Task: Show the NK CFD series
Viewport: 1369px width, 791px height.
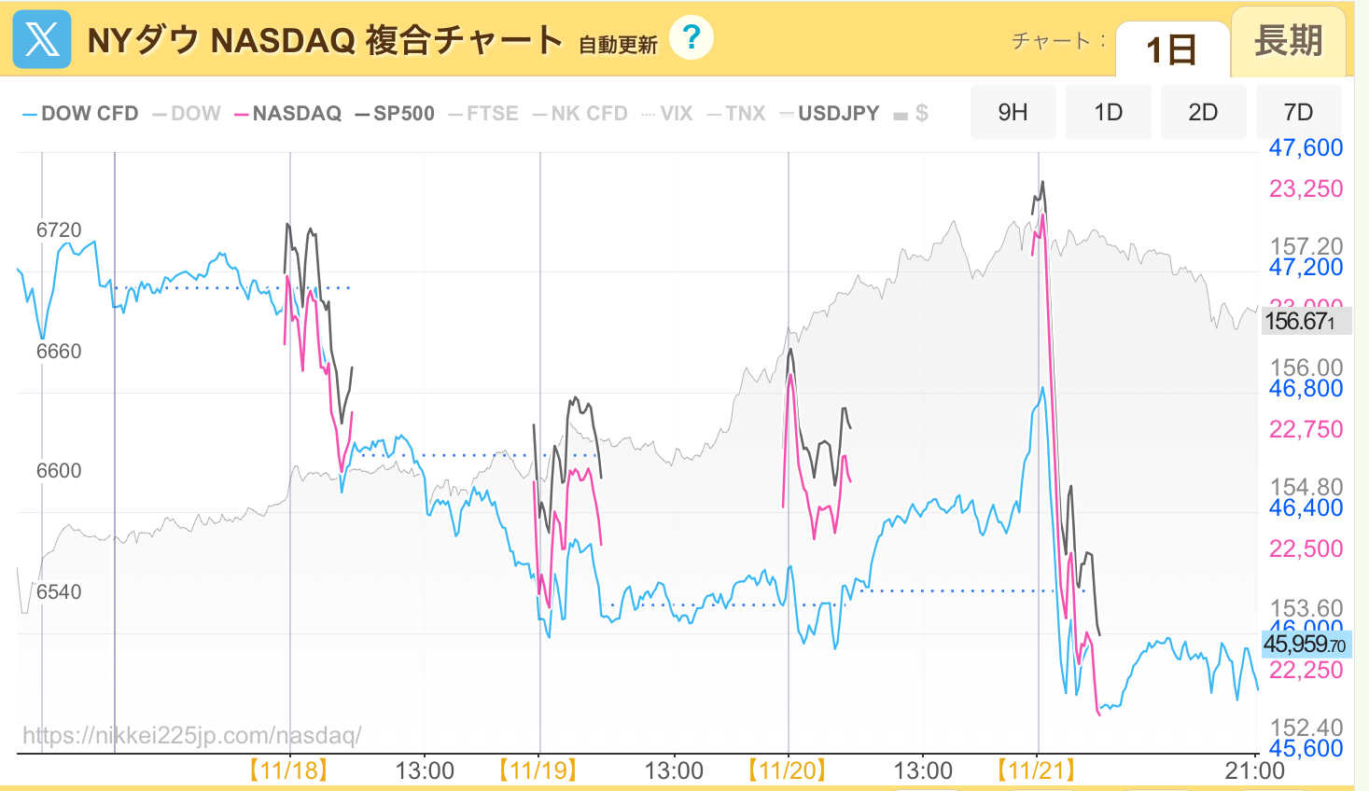Action: [580, 114]
